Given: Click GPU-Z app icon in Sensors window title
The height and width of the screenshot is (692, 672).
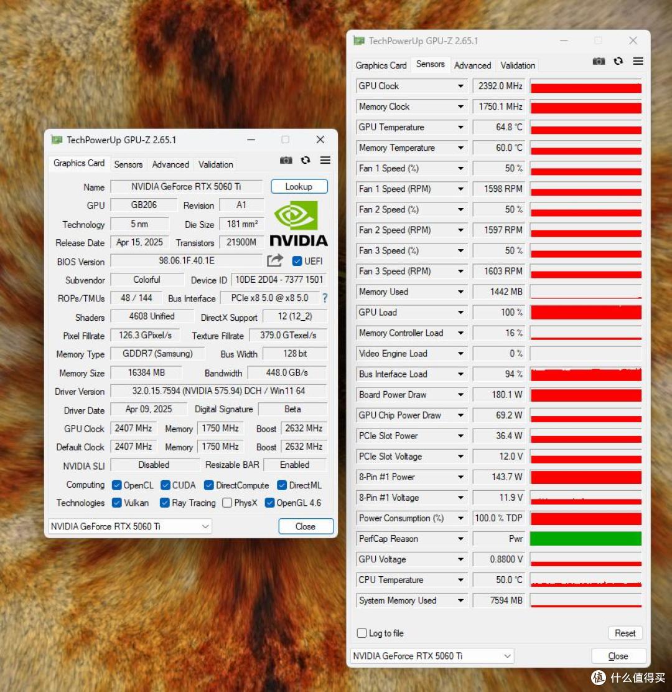Looking at the screenshot, I should pyautogui.click(x=359, y=41).
